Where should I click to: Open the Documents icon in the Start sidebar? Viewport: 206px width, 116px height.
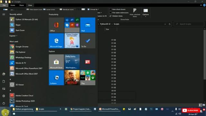tap(4, 82)
